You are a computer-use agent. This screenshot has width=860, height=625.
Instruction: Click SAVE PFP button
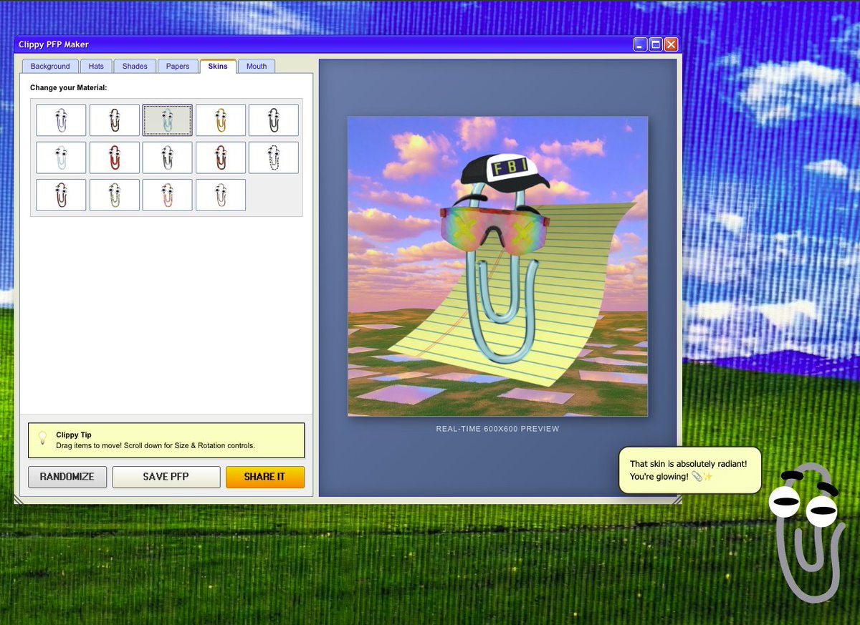pos(166,477)
